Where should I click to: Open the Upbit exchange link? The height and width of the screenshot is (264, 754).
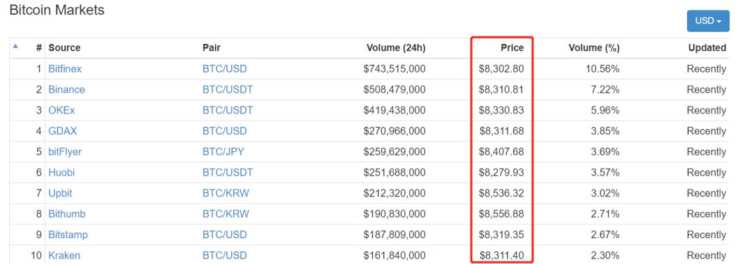pos(60,193)
